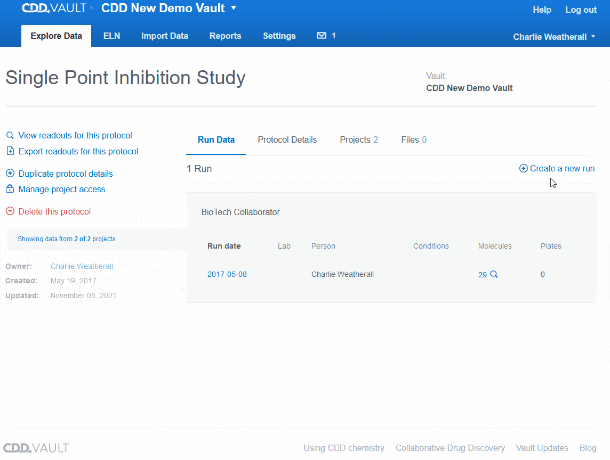Click the Lab column header
610x460 pixels.
(x=284, y=246)
